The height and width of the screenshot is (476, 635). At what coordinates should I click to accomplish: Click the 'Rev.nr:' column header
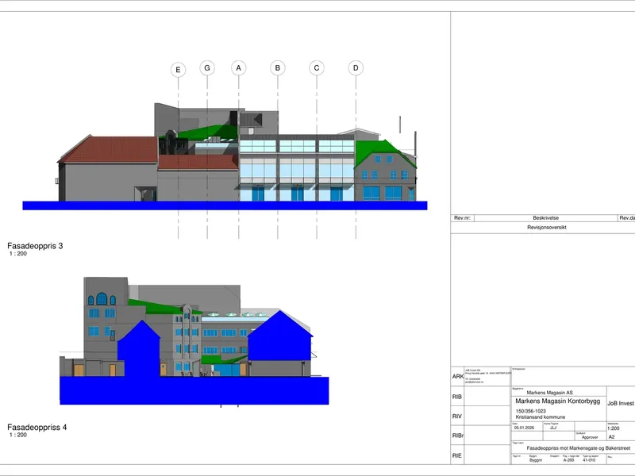click(462, 217)
